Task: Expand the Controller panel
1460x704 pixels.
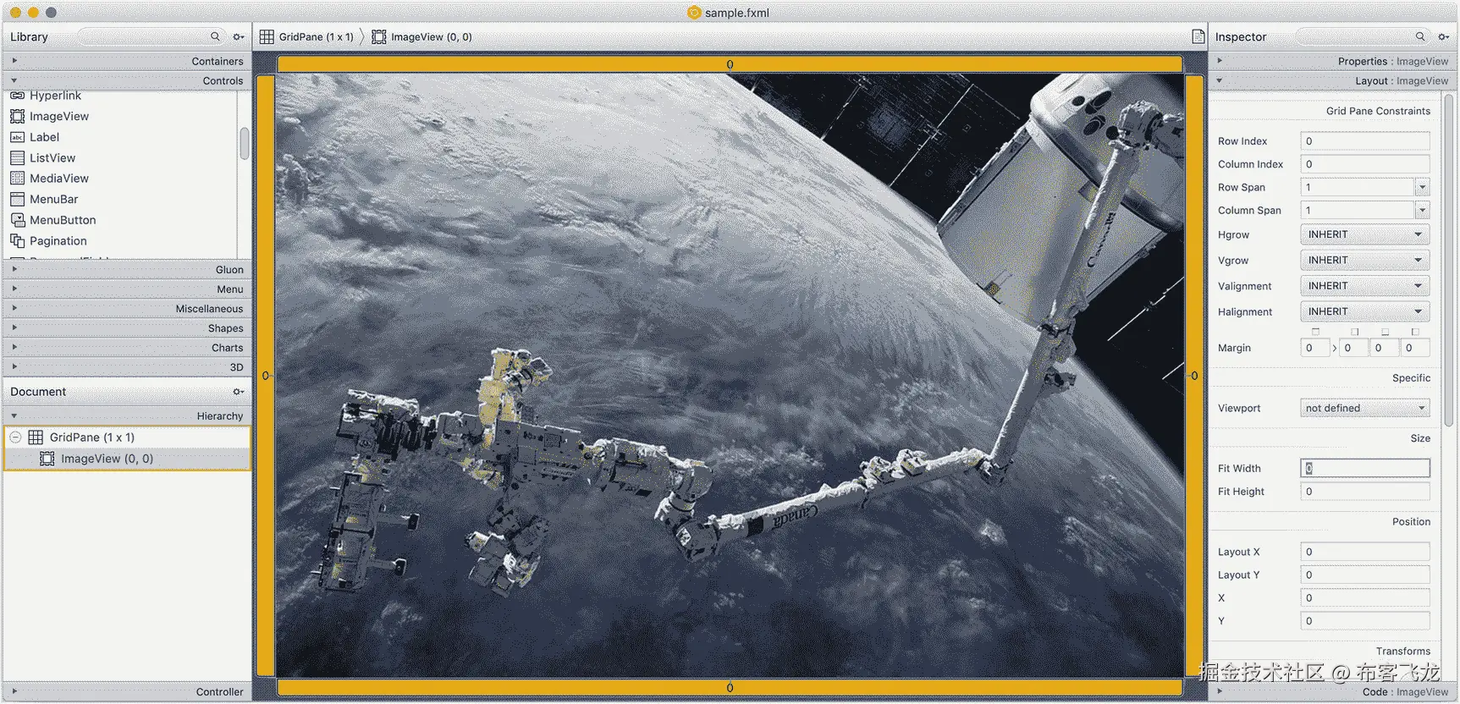Action: [127, 691]
